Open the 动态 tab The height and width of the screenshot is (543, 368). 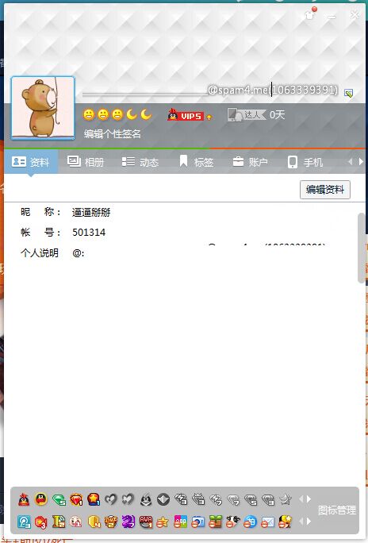tap(140, 162)
